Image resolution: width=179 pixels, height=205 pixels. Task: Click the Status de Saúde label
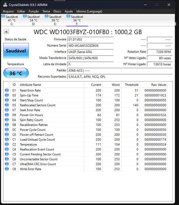click(x=16, y=39)
